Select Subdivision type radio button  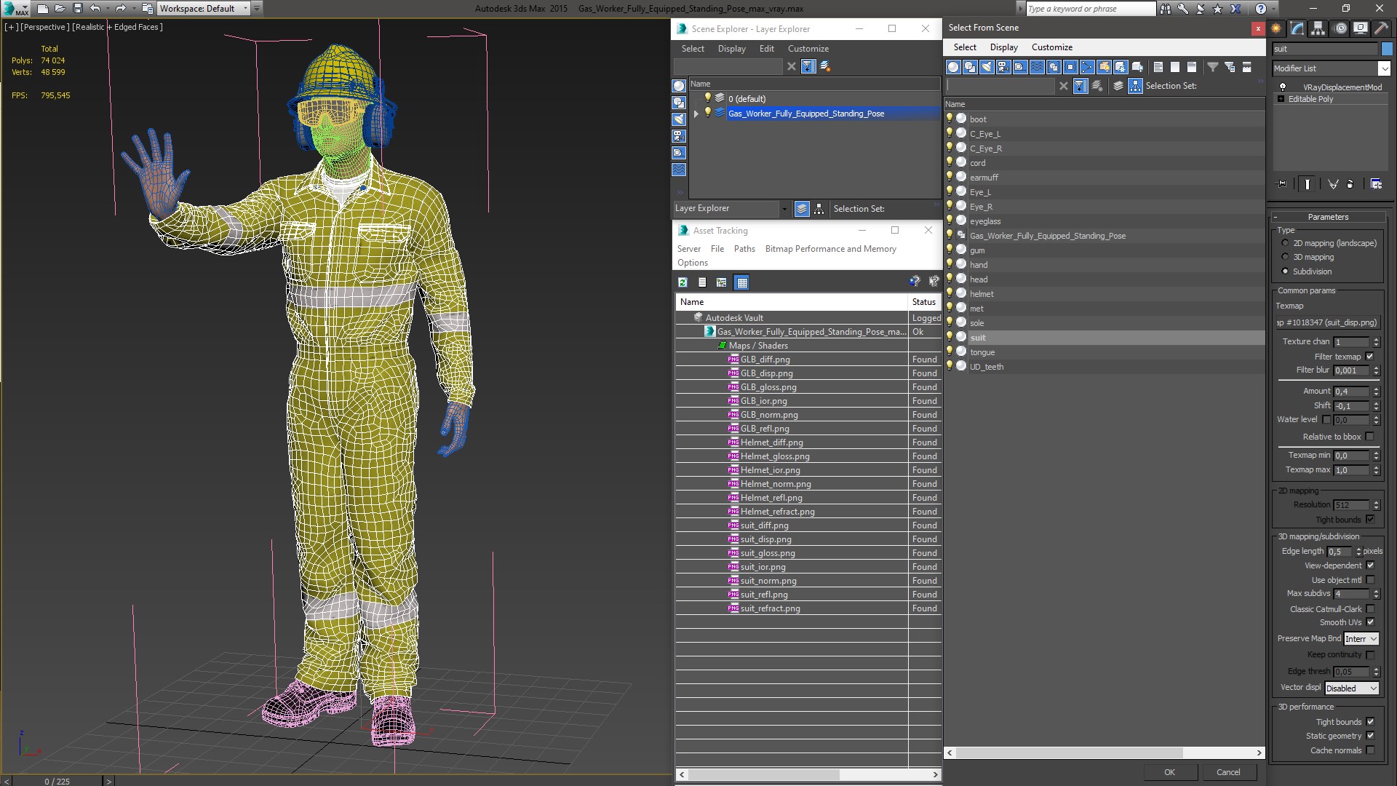(1285, 271)
